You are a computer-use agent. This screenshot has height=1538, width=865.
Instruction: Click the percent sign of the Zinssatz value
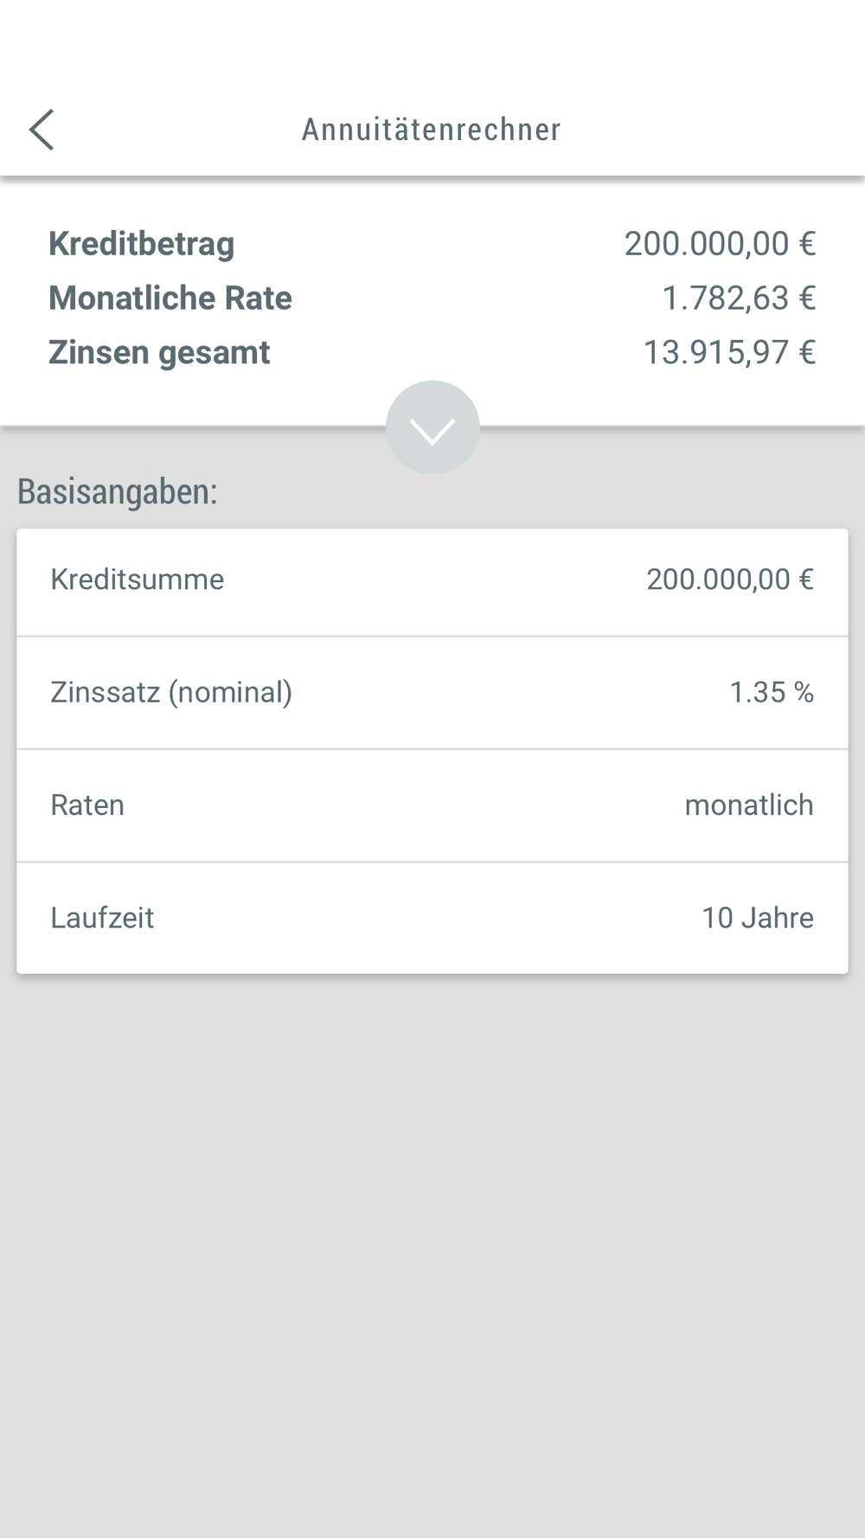804,692
